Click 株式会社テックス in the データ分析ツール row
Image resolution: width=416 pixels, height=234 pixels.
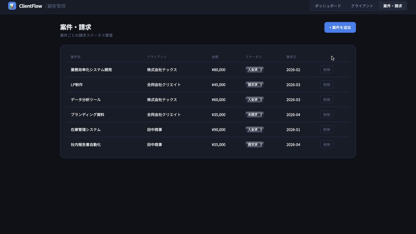coord(162,100)
